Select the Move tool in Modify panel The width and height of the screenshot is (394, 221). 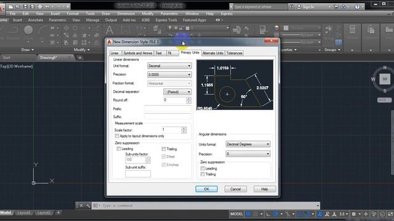[66, 28]
